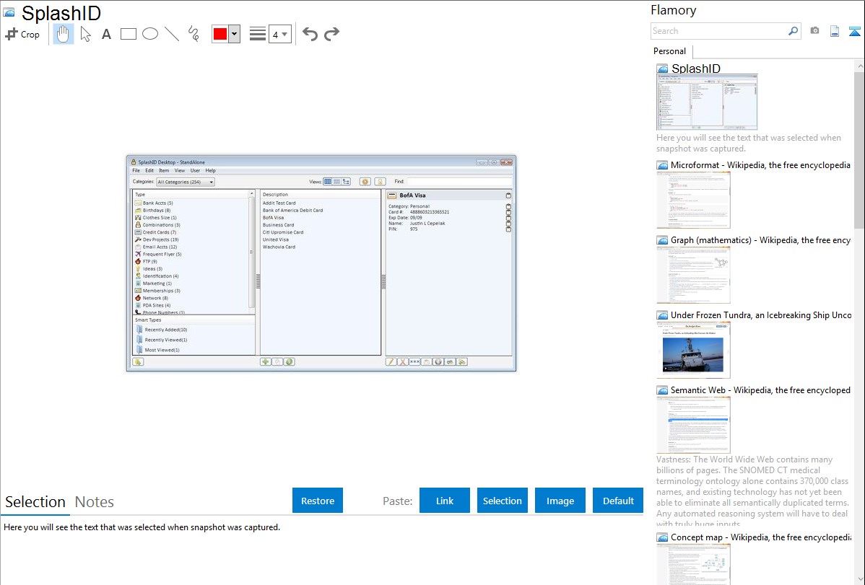The image size is (865, 585).
Task: Click the search magnifier icon
Action: pyautogui.click(x=794, y=31)
